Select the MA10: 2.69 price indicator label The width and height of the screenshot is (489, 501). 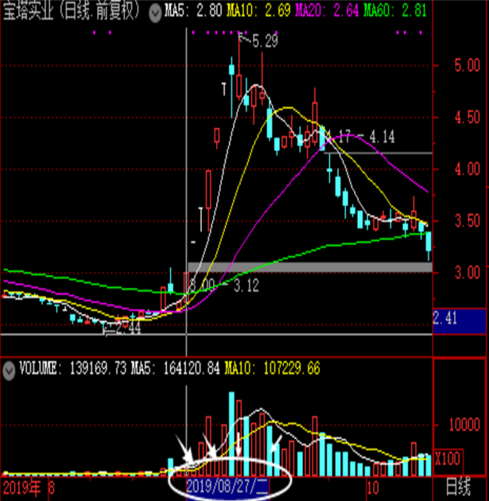click(x=258, y=11)
